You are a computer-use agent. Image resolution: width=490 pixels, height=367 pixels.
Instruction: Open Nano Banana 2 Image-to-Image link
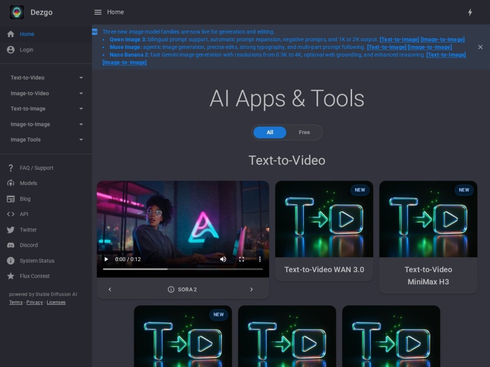125,62
